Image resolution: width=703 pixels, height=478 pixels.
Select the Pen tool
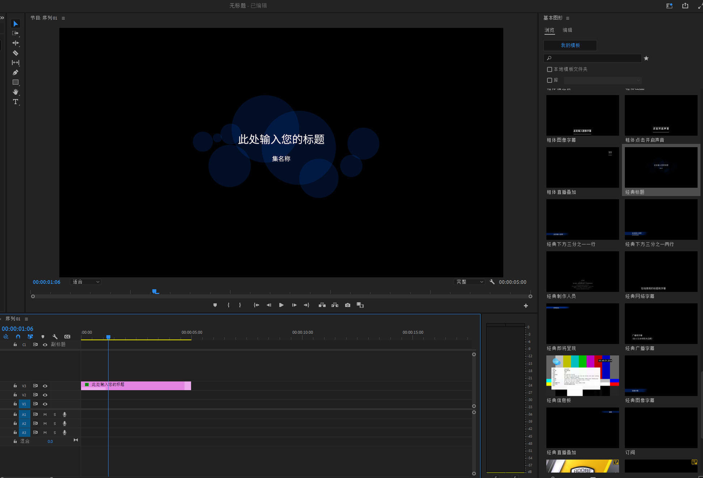tap(16, 72)
